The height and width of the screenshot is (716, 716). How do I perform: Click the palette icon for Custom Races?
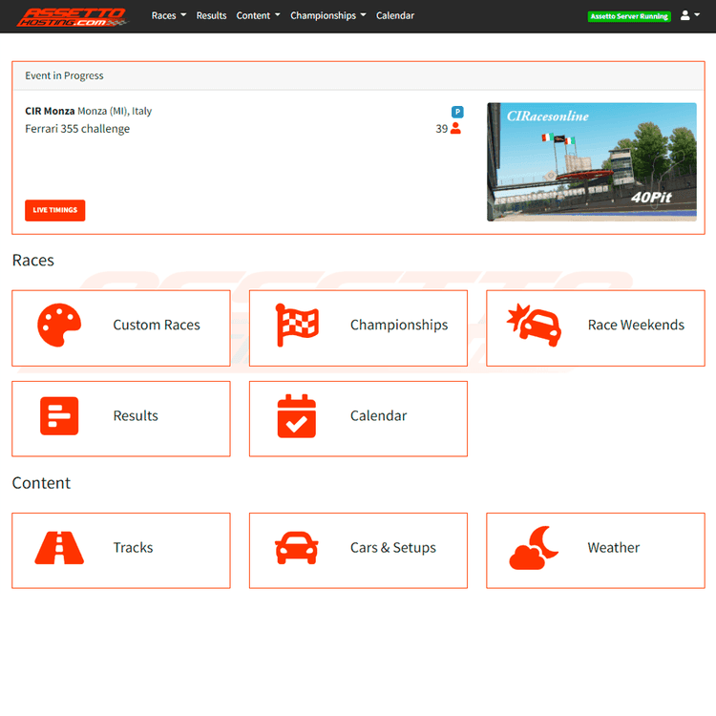[x=59, y=325]
